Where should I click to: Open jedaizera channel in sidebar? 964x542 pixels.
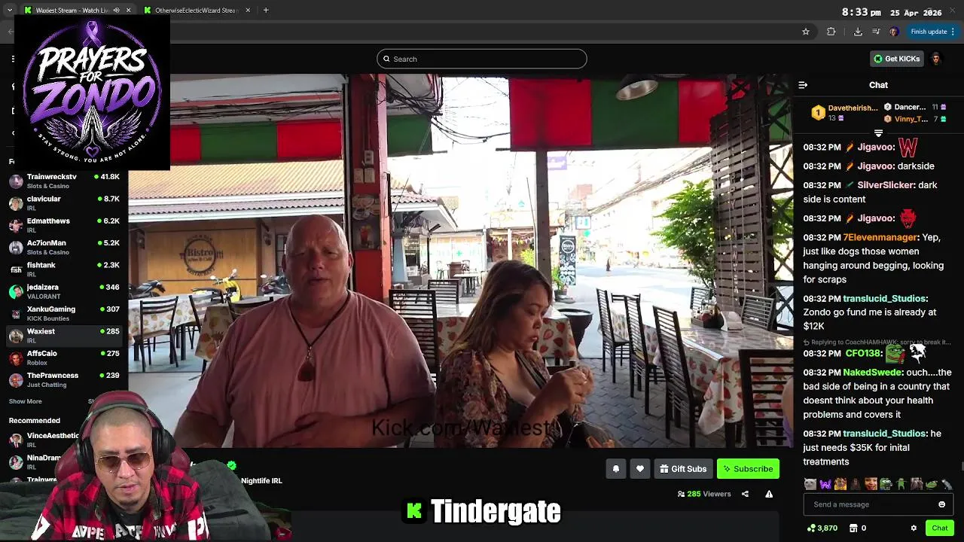pos(65,291)
